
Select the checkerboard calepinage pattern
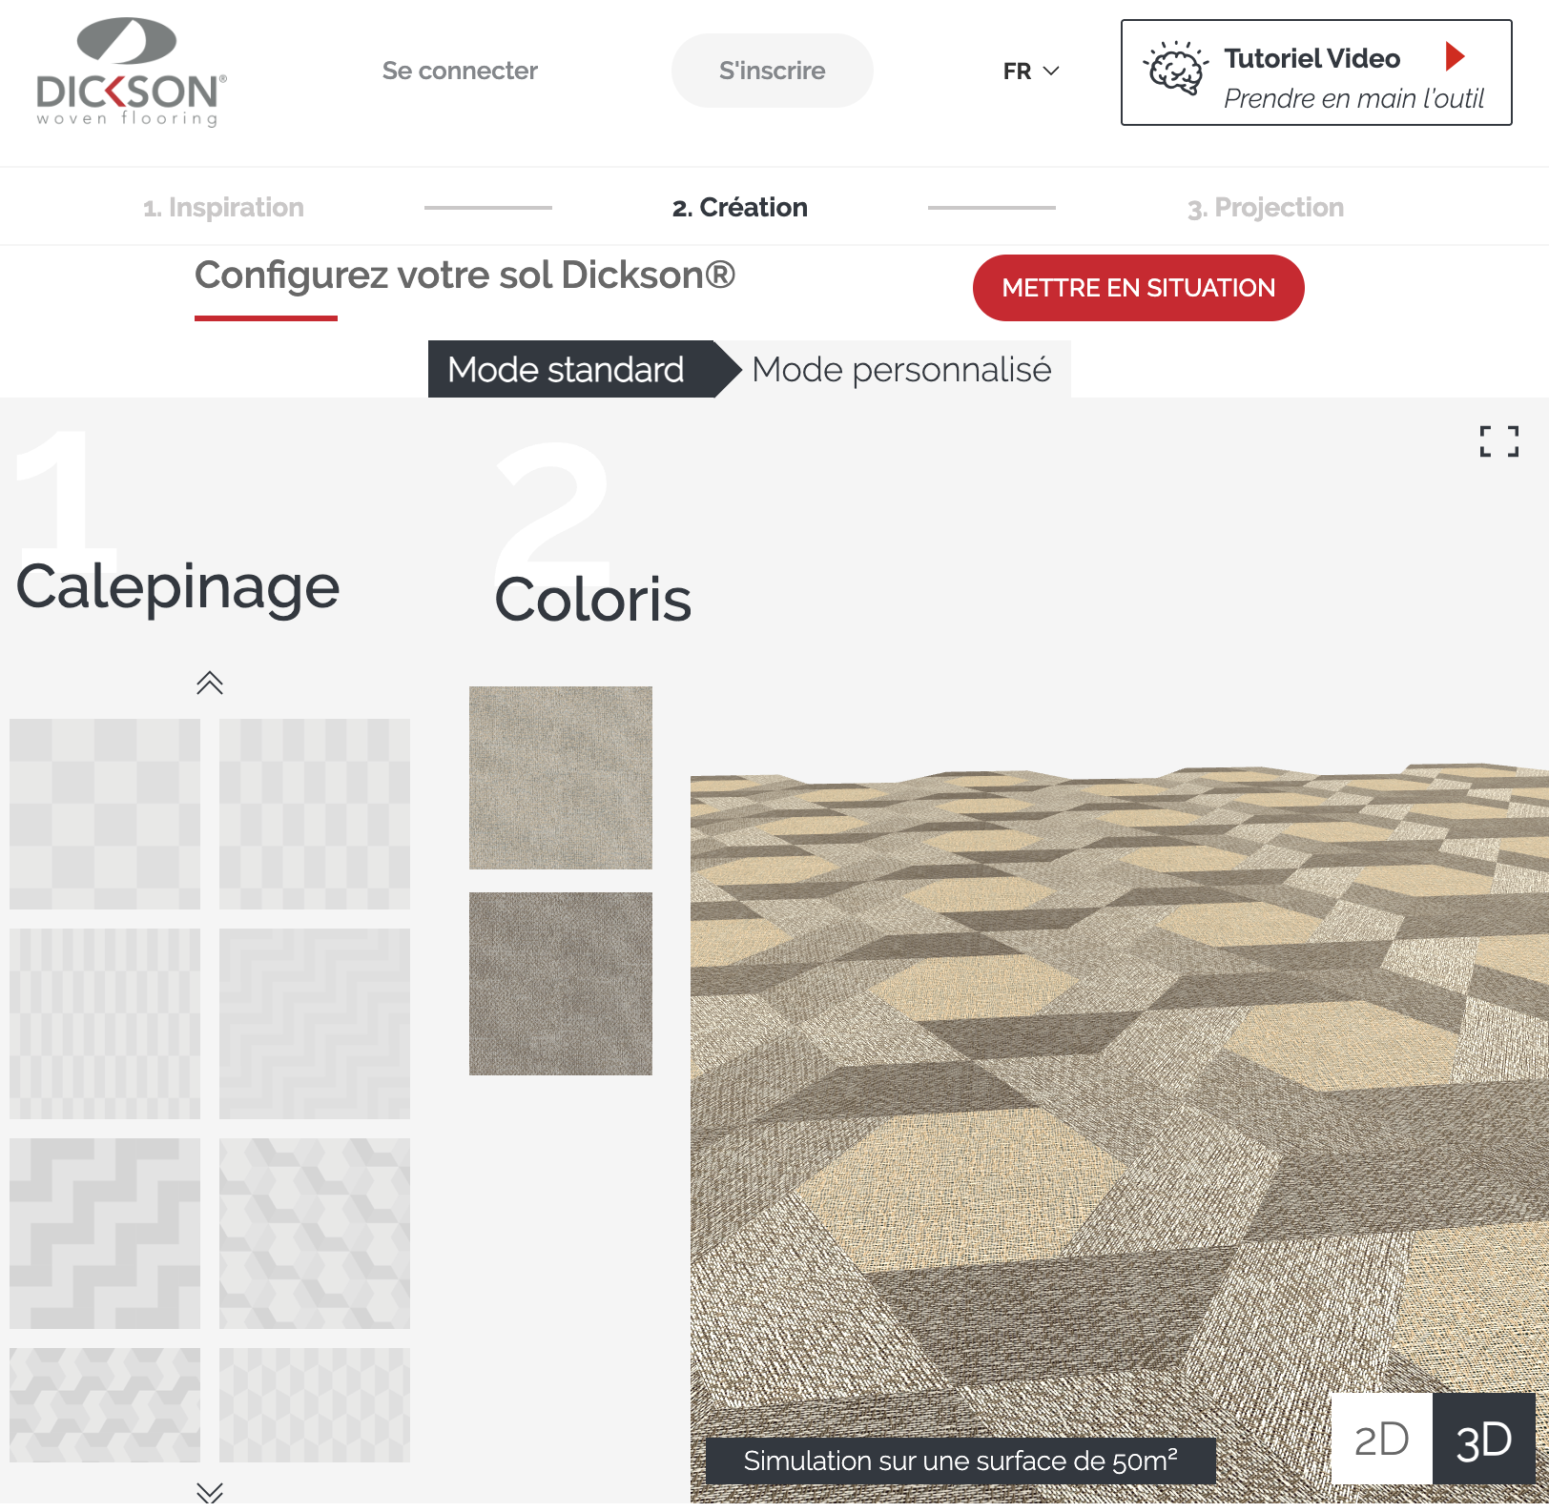108,813
